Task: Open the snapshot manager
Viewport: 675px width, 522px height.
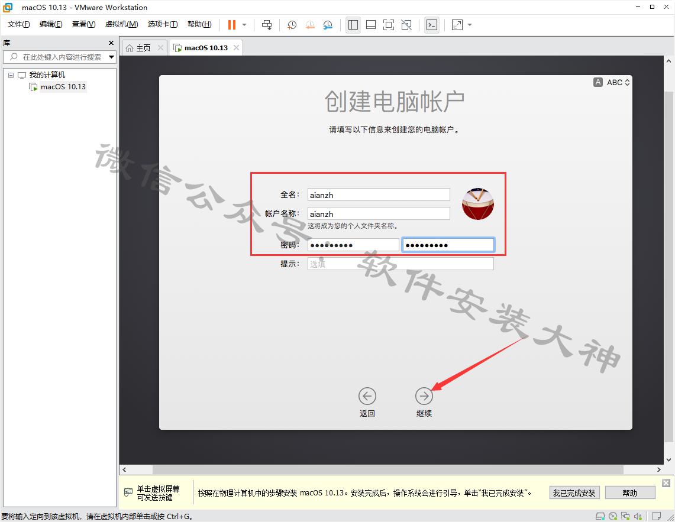Action: [x=328, y=25]
